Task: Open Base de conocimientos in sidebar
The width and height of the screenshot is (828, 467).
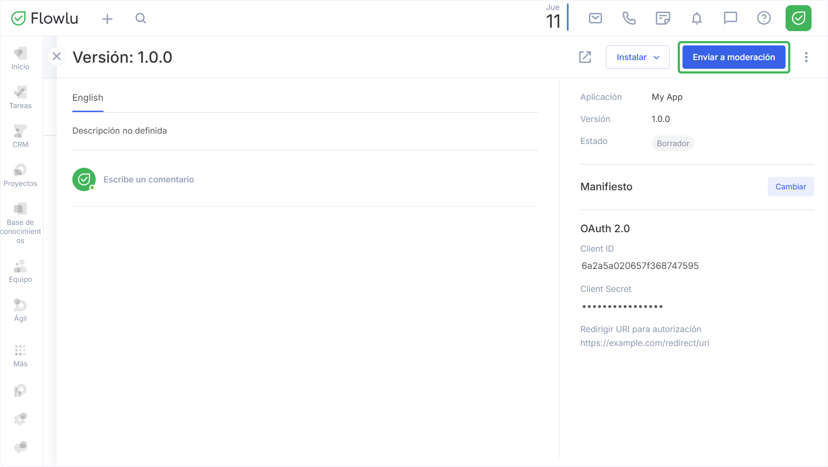Action: [x=20, y=223]
